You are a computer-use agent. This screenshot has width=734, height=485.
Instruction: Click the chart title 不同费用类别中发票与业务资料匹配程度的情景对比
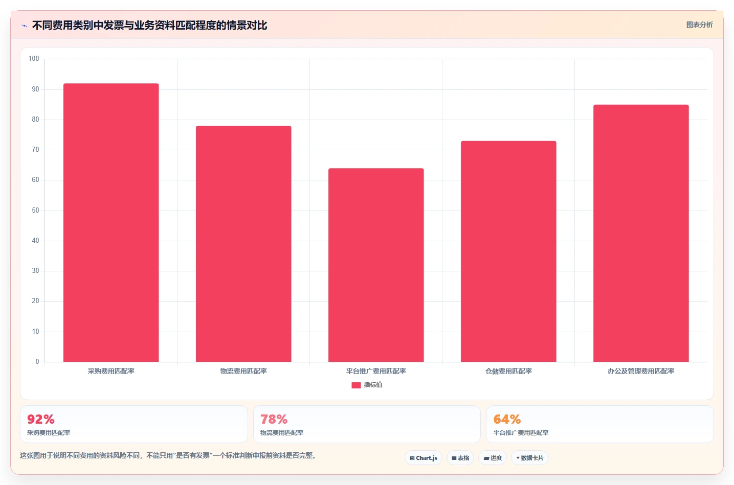(x=149, y=25)
